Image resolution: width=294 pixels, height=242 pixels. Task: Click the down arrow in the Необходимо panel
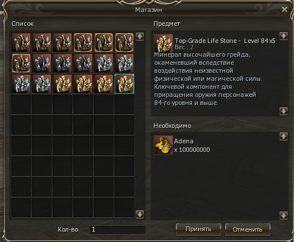point(284,216)
